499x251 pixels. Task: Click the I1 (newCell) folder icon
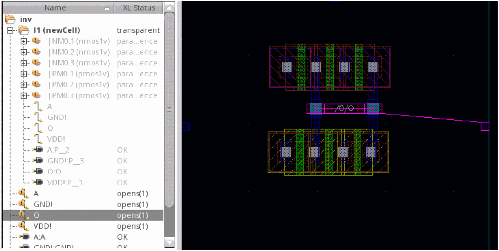(x=23, y=31)
